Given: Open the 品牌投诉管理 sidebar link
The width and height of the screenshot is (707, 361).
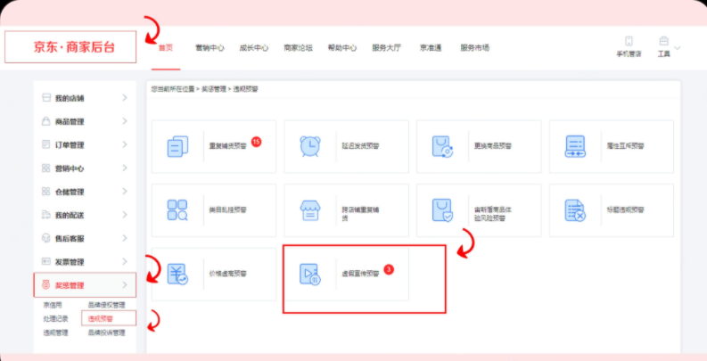Looking at the screenshot, I should pos(106,332).
